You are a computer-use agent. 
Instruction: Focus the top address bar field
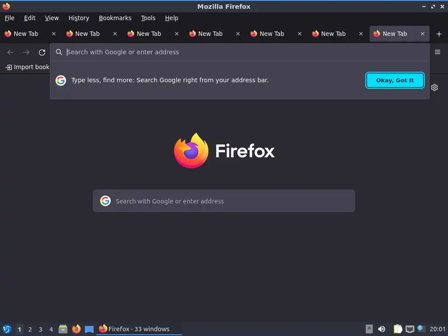(x=239, y=52)
